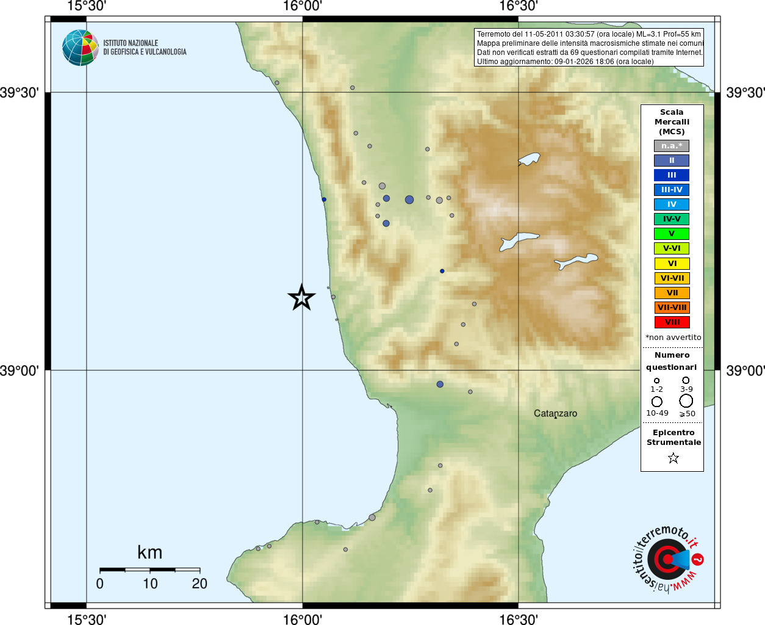Pick the II intensity legend swatch

pos(672,161)
